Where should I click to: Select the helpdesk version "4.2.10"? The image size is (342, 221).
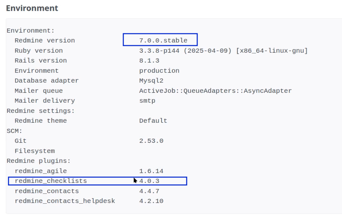151,201
